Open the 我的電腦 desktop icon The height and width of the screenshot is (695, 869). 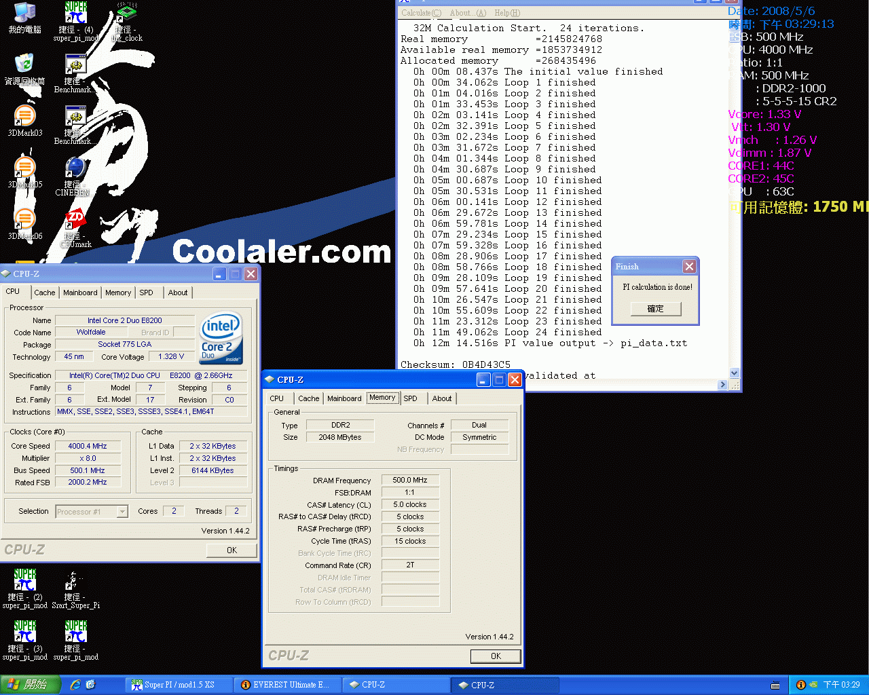coord(24,18)
